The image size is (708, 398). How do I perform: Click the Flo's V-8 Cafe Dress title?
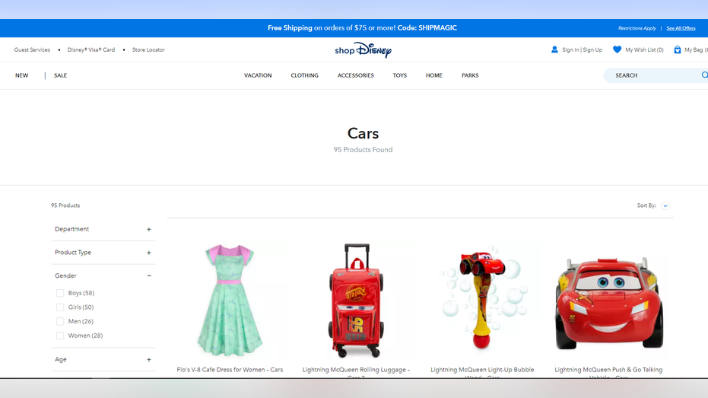pos(230,370)
